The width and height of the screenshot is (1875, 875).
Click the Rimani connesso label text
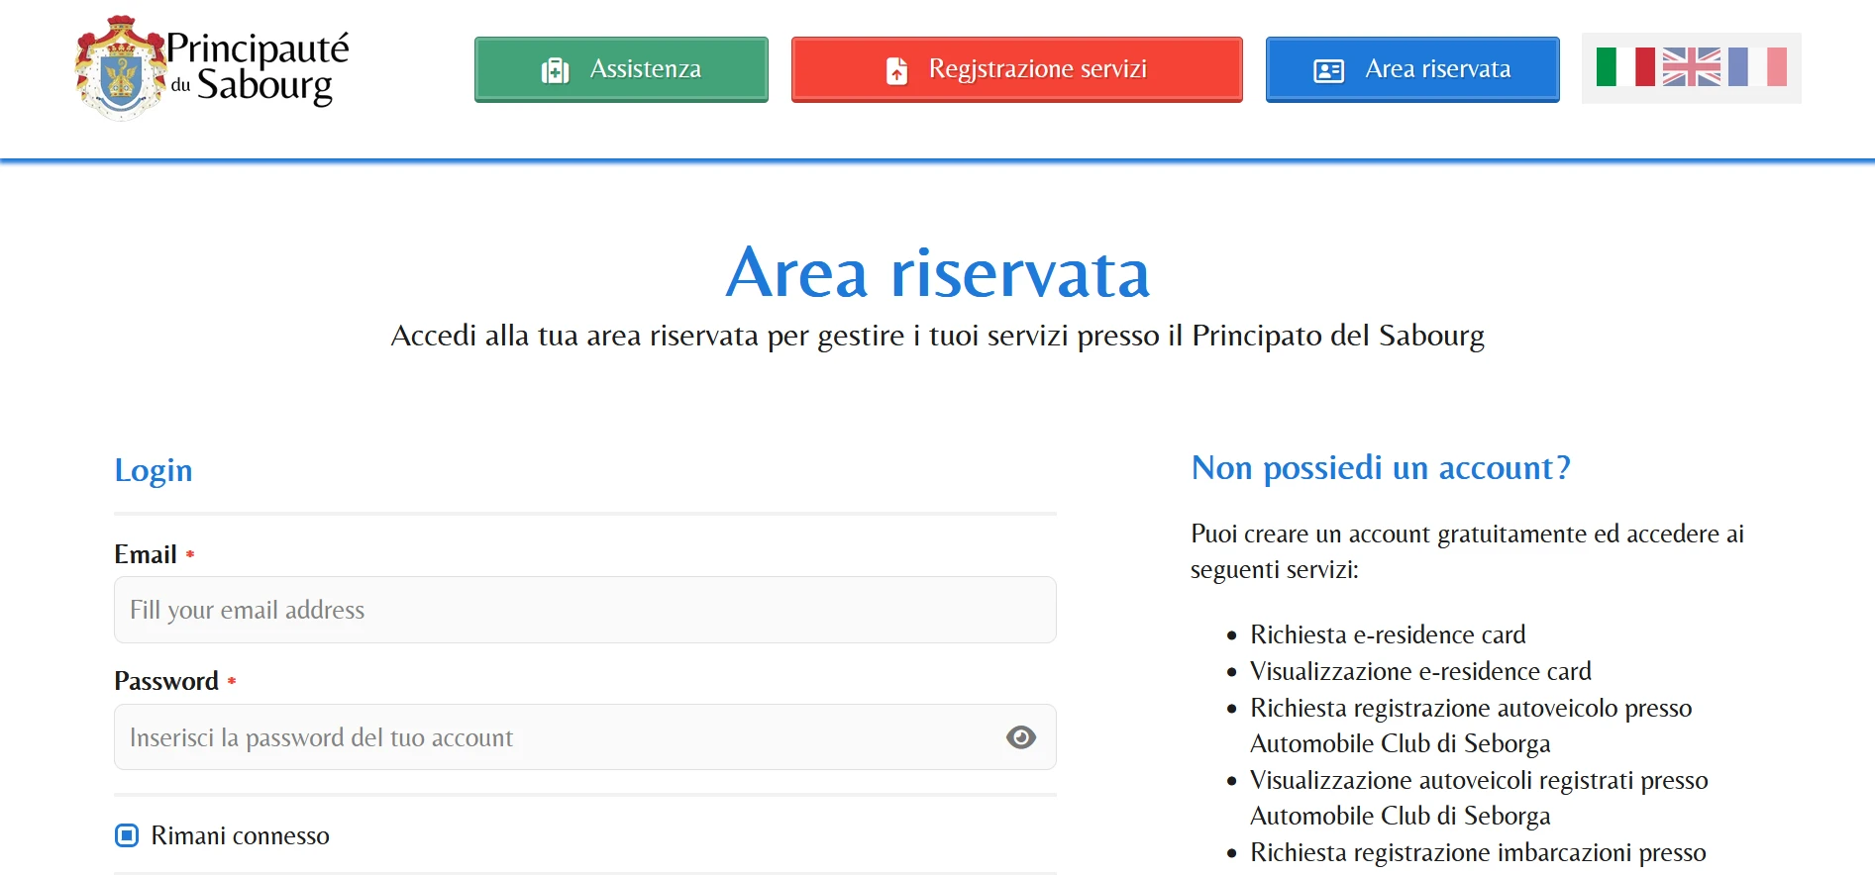click(240, 835)
